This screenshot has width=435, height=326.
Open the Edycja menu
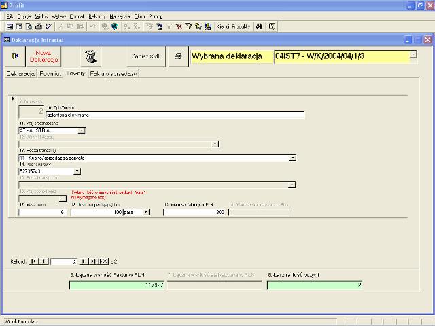point(24,16)
